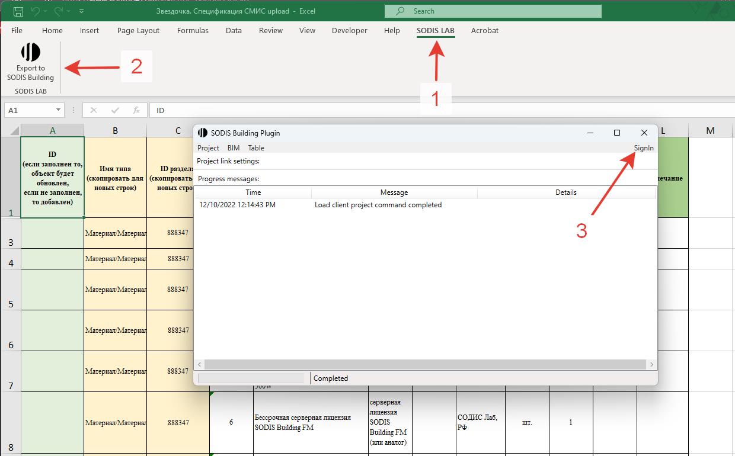The image size is (735, 456).
Task: Switch to the Data tab
Action: 234,30
